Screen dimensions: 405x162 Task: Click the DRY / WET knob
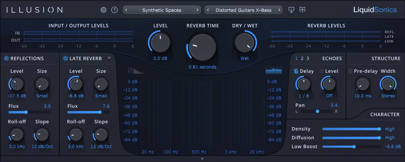pos(244,42)
